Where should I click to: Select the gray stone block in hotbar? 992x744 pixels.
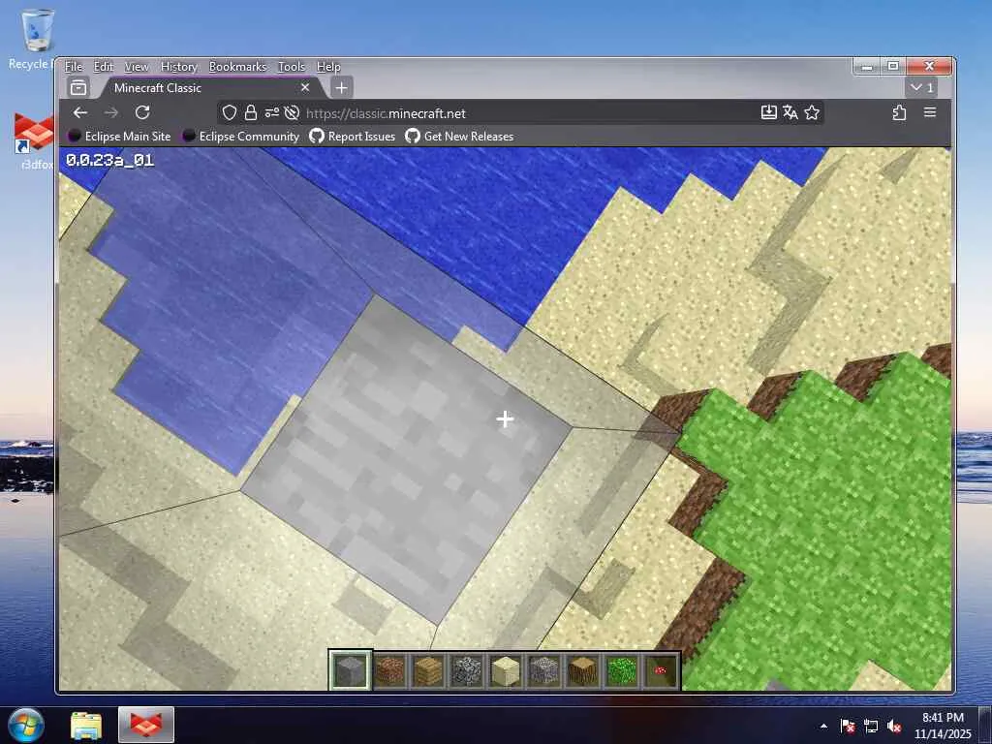(350, 670)
